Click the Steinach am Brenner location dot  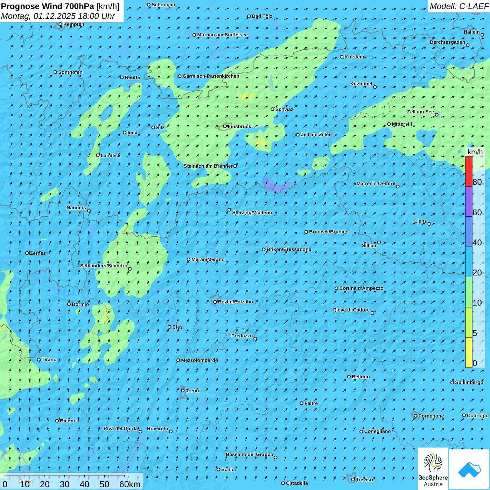click(235, 166)
